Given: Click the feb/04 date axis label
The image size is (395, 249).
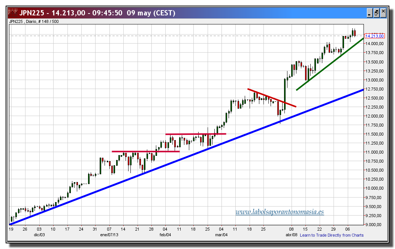Looking at the screenshot, I should (x=165, y=235).
